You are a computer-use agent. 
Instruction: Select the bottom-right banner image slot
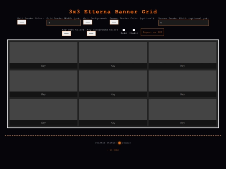[x=182, y=109]
